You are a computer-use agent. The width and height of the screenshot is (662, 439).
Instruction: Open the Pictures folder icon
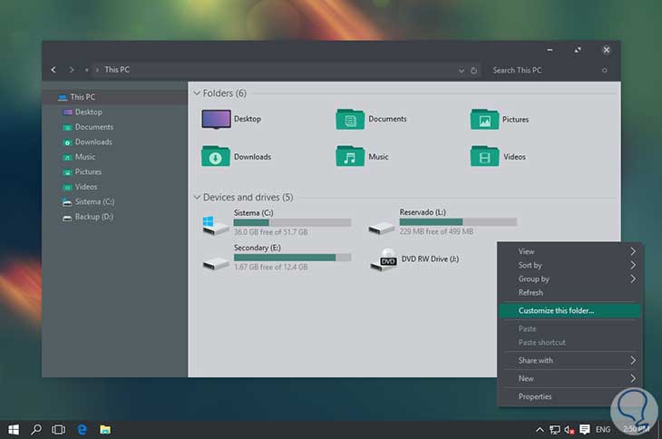(x=484, y=119)
